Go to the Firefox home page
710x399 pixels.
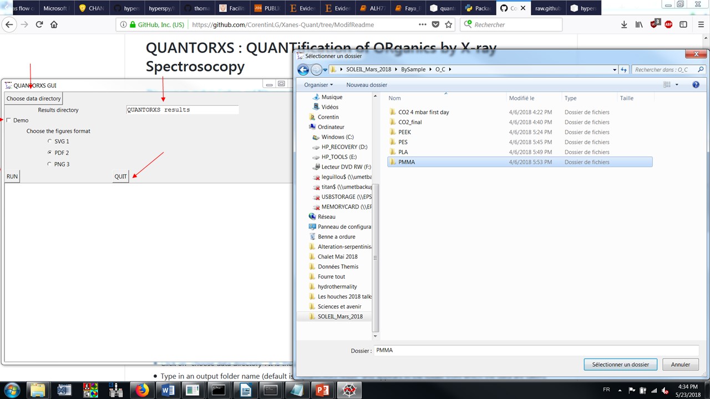pyautogui.click(x=54, y=24)
